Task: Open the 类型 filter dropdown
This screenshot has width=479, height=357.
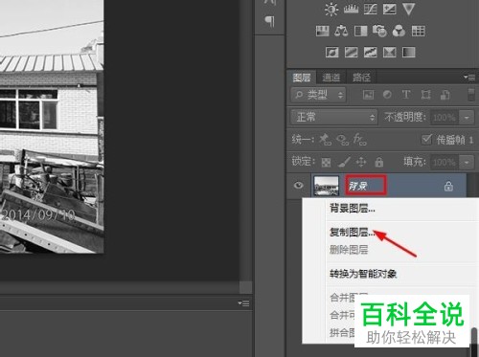Action: click(x=318, y=95)
